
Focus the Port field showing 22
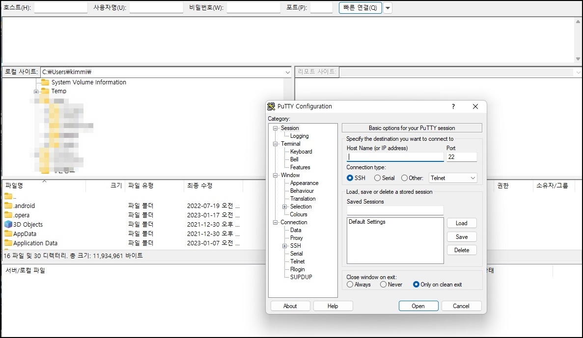[461, 157]
